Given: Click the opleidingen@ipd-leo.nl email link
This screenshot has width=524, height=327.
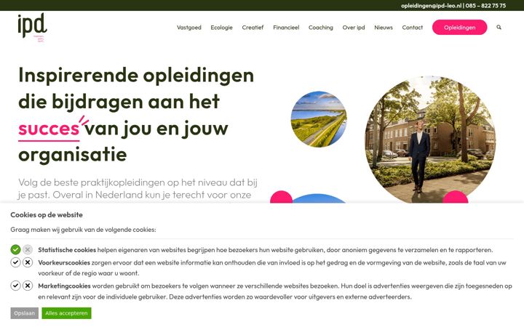Looking at the screenshot, I should pos(431,6).
